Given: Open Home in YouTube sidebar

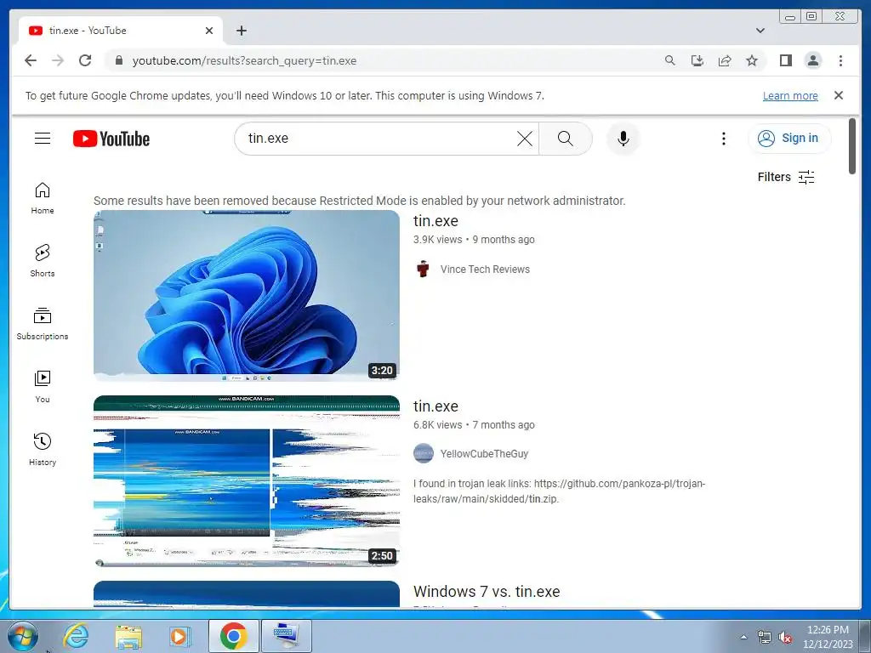Looking at the screenshot, I should point(43,198).
